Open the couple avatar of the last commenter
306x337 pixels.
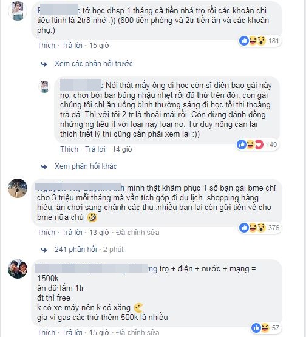[18, 269]
